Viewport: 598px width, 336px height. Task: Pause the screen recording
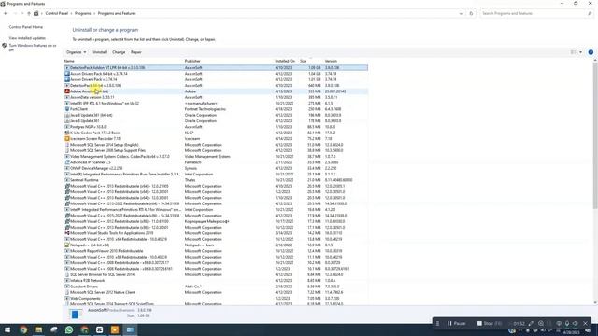457,324
